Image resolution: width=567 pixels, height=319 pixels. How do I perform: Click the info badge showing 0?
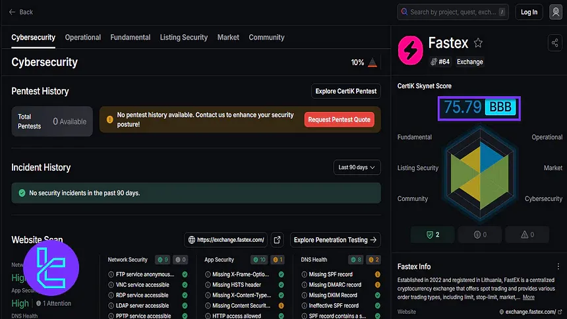pos(480,235)
